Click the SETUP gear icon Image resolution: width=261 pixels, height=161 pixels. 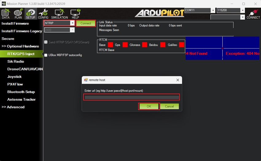tap(30, 14)
